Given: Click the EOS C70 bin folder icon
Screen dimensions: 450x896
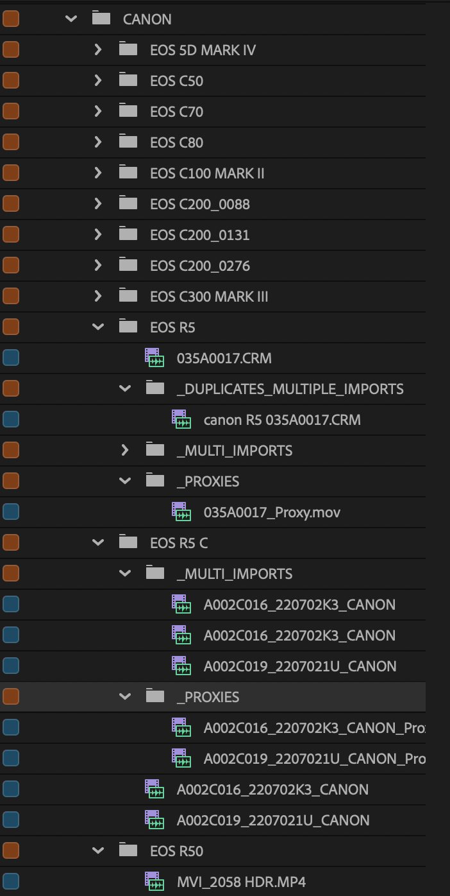Looking at the screenshot, I should (128, 110).
